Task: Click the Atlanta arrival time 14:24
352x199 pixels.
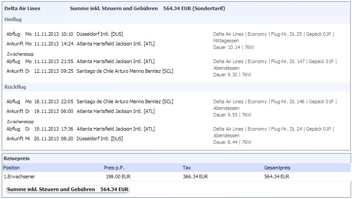Action: click(x=67, y=44)
